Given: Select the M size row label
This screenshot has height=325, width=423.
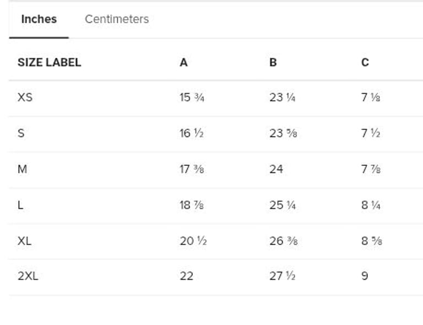Looking at the screenshot, I should pyautogui.click(x=22, y=169).
